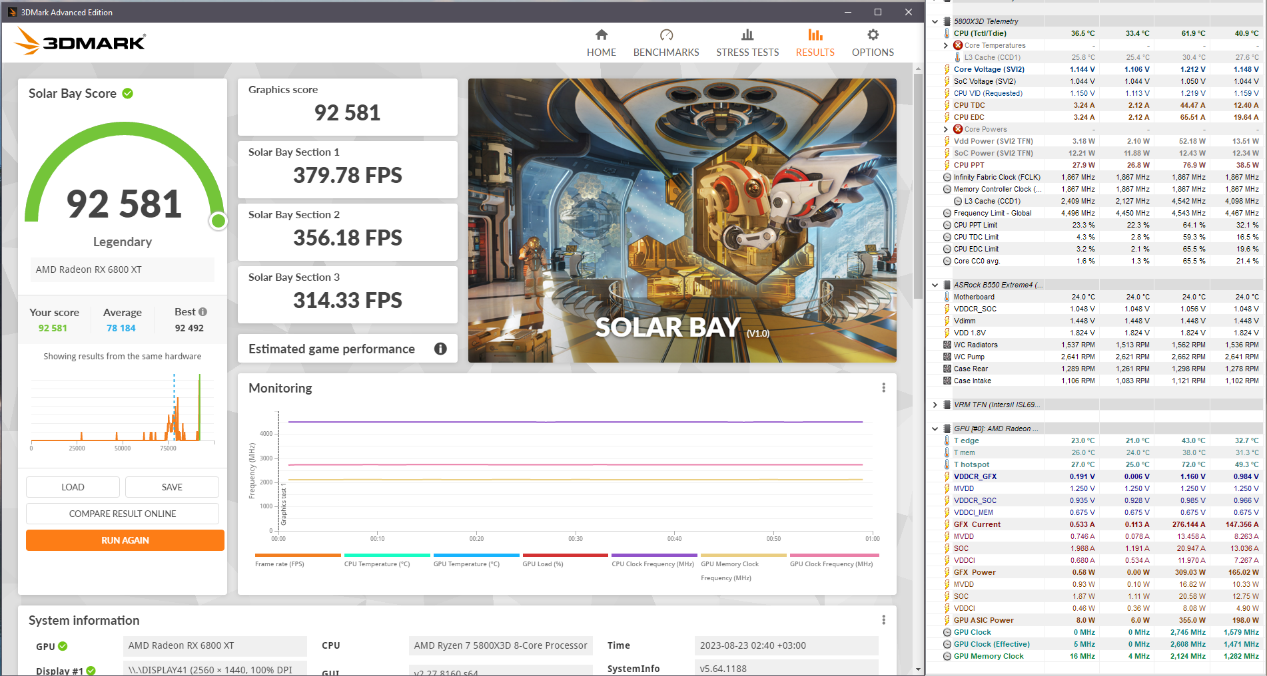Click the info icon beside Best score

[203, 311]
